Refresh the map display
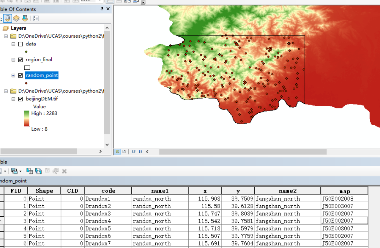The height and width of the screenshot is (248, 380). click(134, 152)
